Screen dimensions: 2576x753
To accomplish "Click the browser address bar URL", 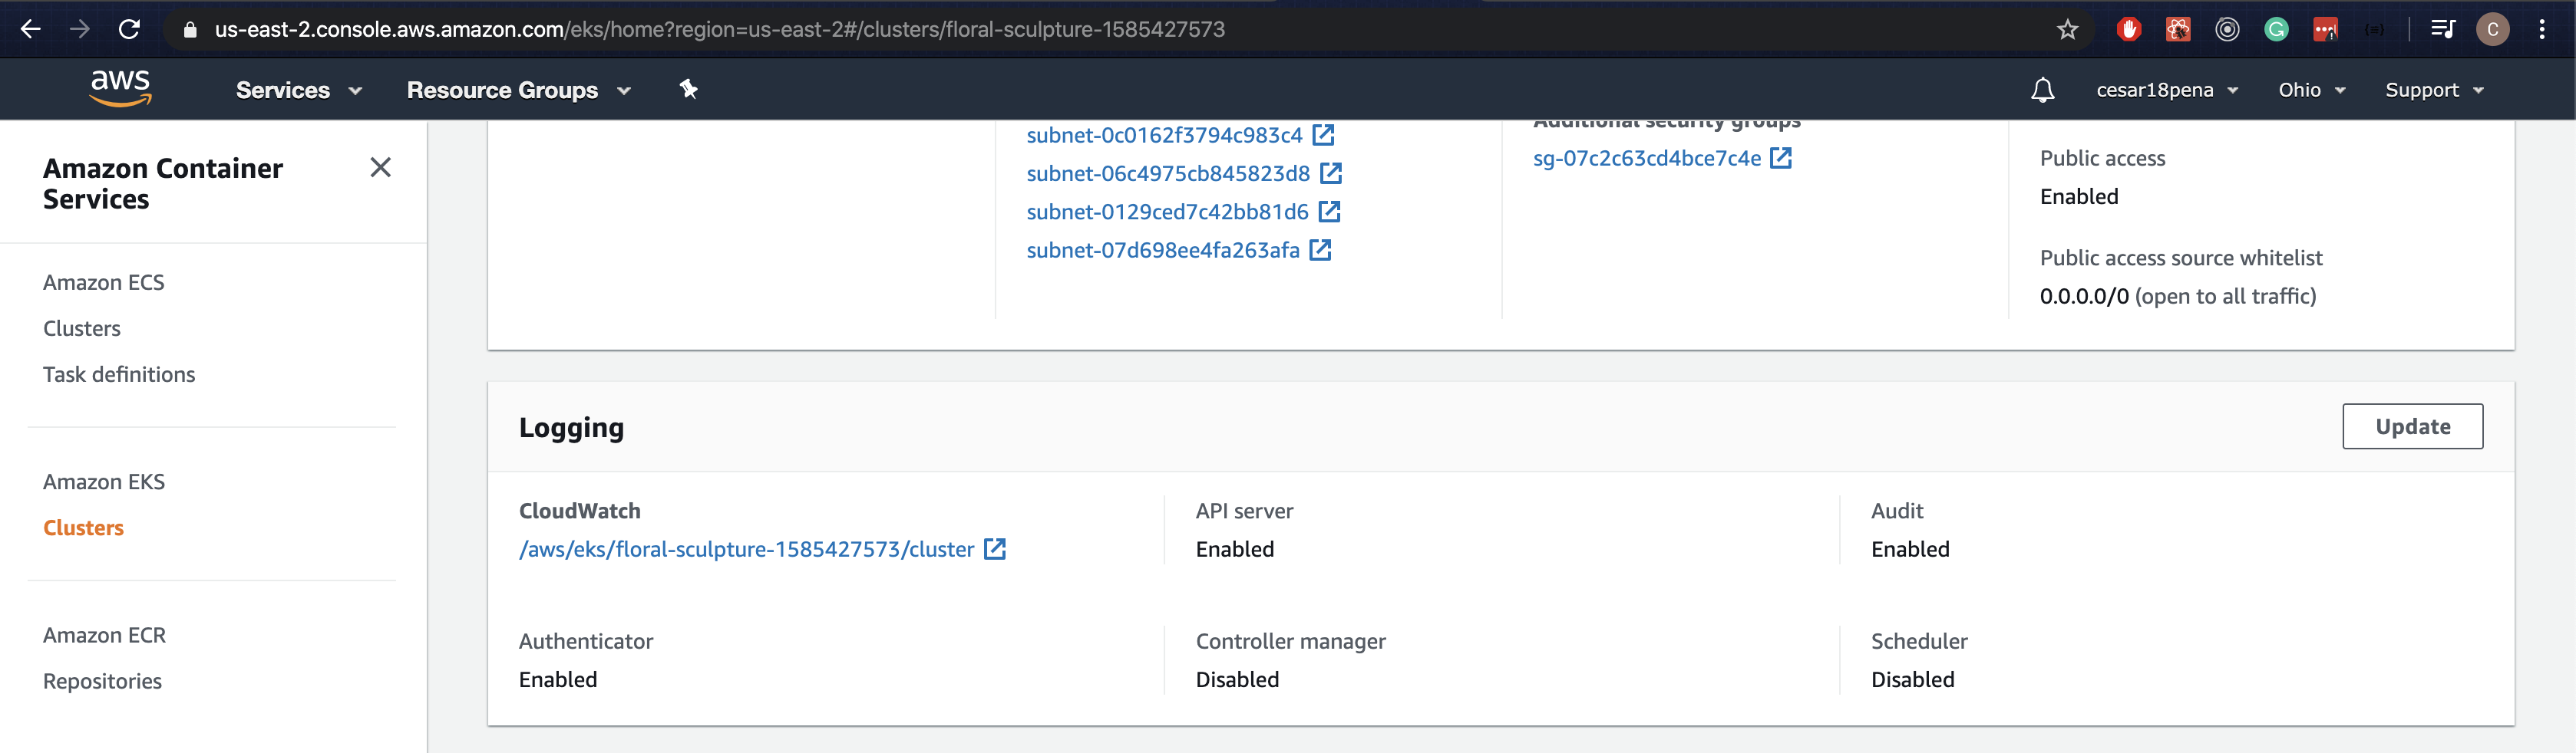I will coord(720,29).
